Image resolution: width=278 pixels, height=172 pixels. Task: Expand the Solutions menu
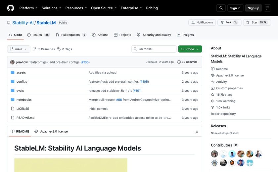pyautogui.click(x=51, y=8)
